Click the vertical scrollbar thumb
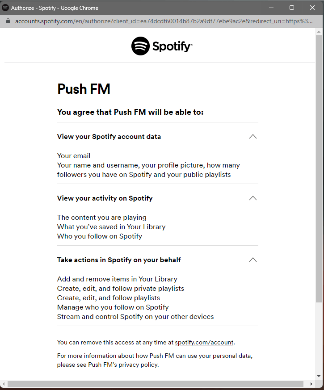This screenshot has height=390, width=324. point(319,169)
